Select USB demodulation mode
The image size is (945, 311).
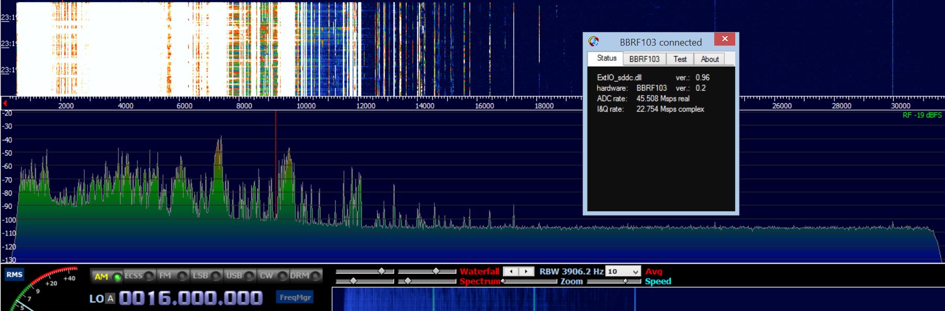click(240, 276)
